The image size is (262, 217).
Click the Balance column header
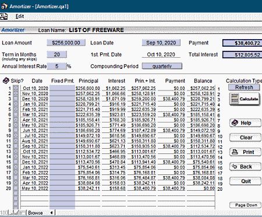pyautogui.click(x=203, y=80)
